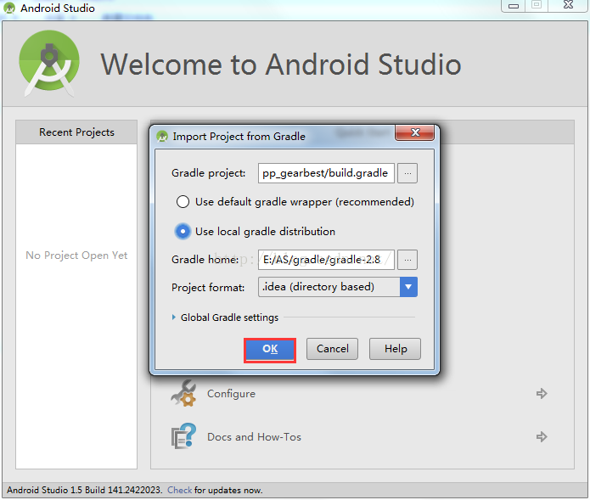The image size is (590, 500).
Task: Click the Gradle home path field
Action: click(x=326, y=260)
